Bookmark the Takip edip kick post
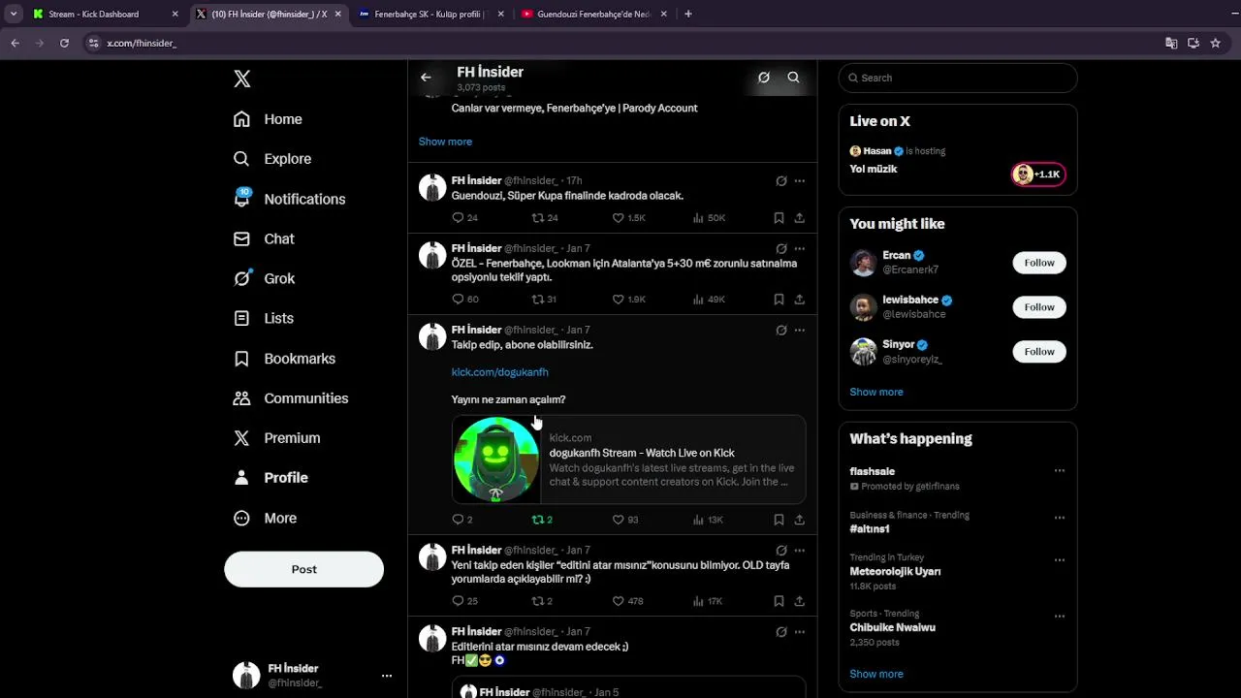The image size is (1241, 698). point(779,520)
